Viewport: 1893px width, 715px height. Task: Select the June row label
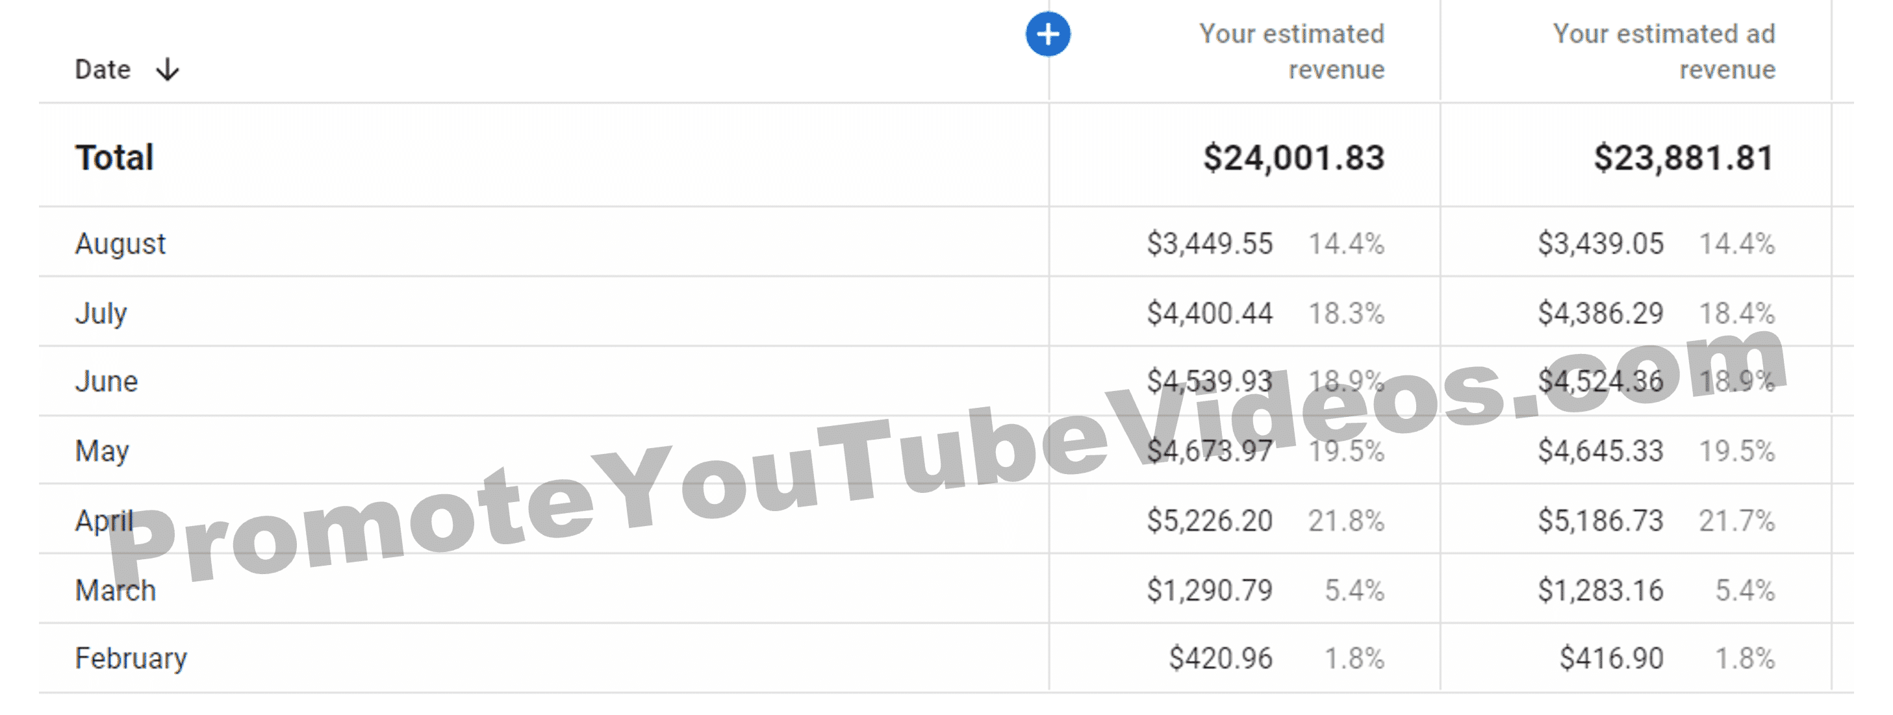coord(107,381)
